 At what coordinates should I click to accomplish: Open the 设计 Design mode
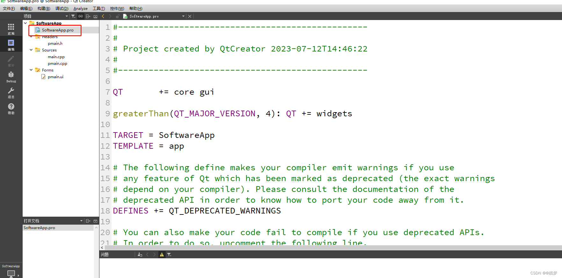coord(11,61)
